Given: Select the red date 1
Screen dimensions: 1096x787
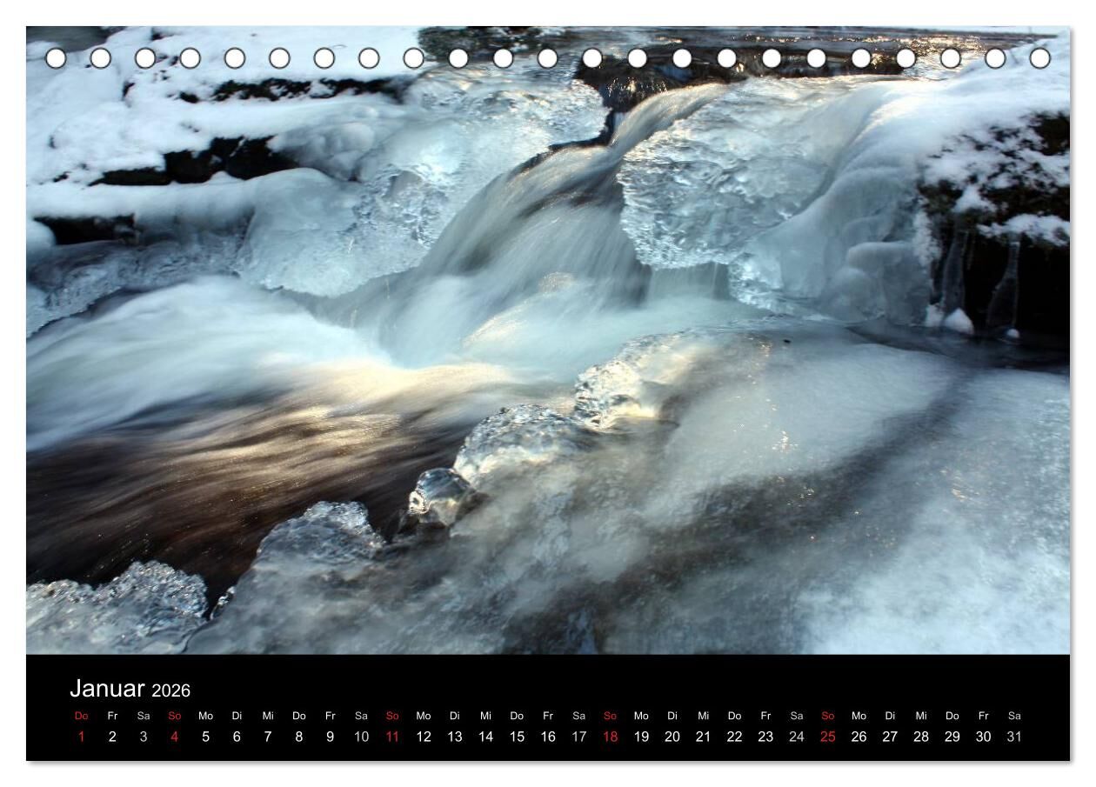Looking at the screenshot, I should (x=82, y=737).
